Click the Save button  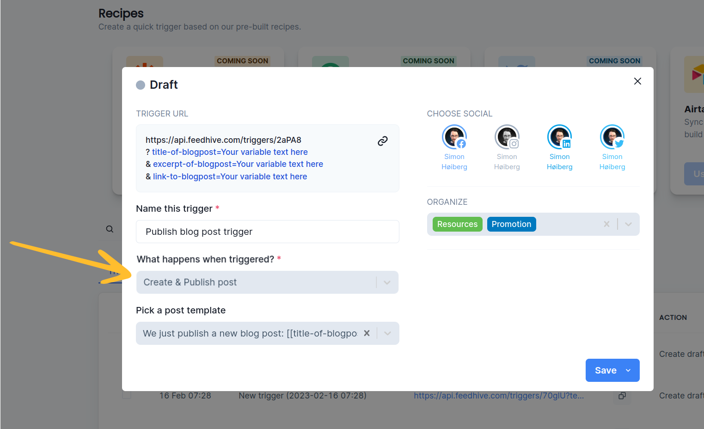(605, 370)
